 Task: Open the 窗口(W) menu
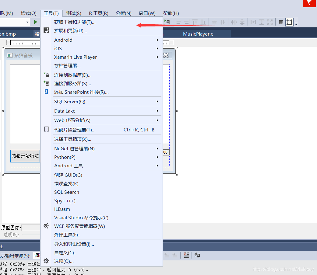click(x=147, y=13)
